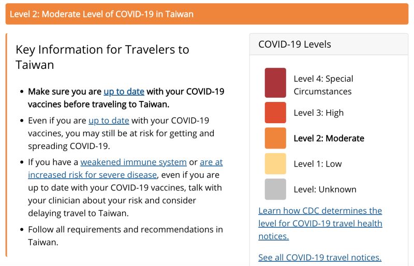This screenshot has height=266, width=414.
Task: Click the gray Level Unknown swatch
Action: [275, 189]
